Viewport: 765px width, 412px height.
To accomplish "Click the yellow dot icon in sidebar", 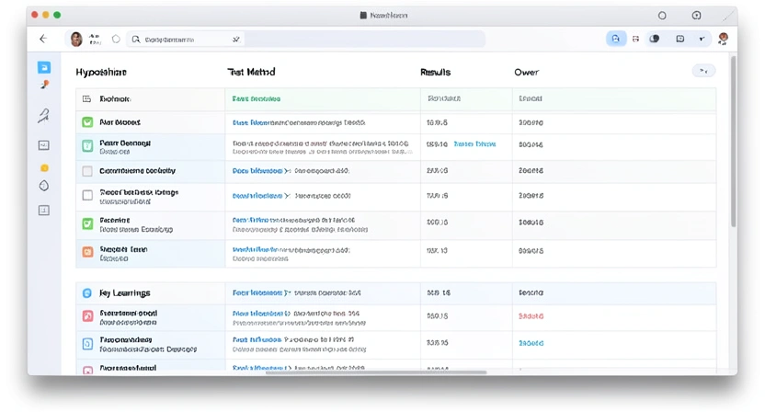I will (x=44, y=168).
